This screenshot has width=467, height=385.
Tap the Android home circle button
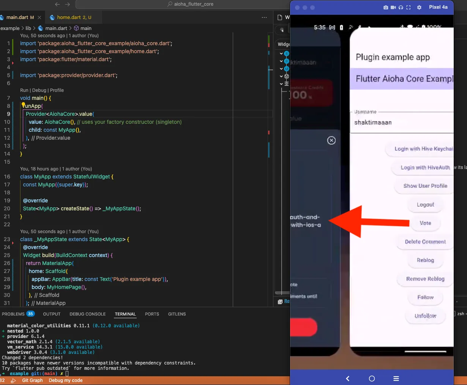372,379
